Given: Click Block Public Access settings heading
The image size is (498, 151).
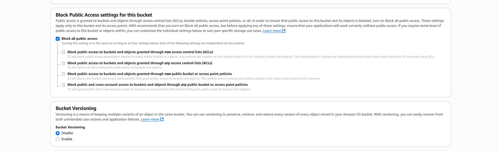Looking at the screenshot, I should (x=104, y=15).
